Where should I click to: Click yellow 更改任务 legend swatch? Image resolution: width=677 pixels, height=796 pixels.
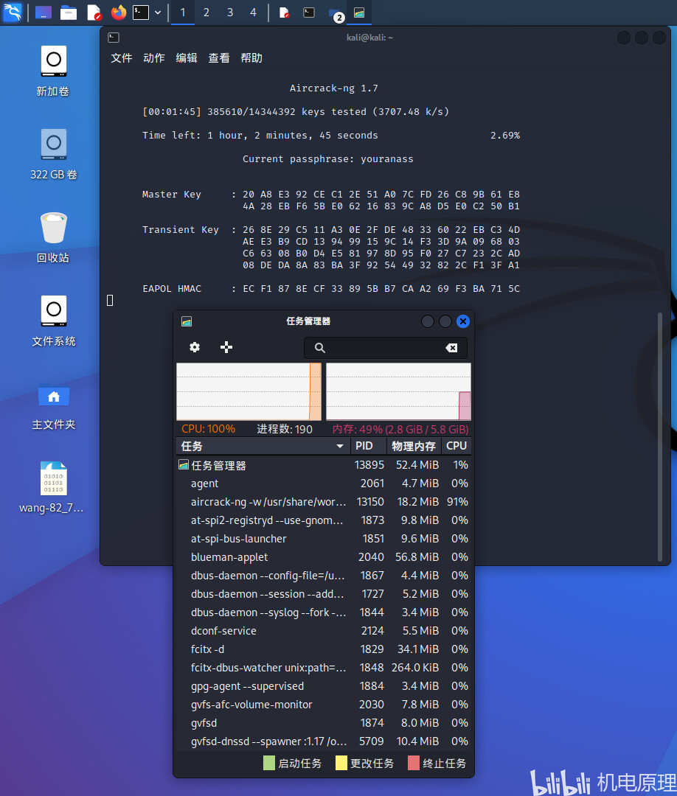point(341,763)
